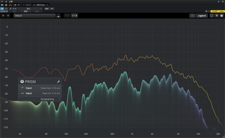Image resolution: width=225 pixels, height=138 pixels.
Task: Open the preset up/down selector arrows
Action: [58, 16]
